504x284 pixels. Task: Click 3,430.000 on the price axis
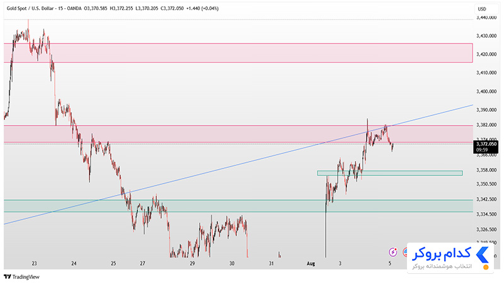pyautogui.click(x=486, y=36)
